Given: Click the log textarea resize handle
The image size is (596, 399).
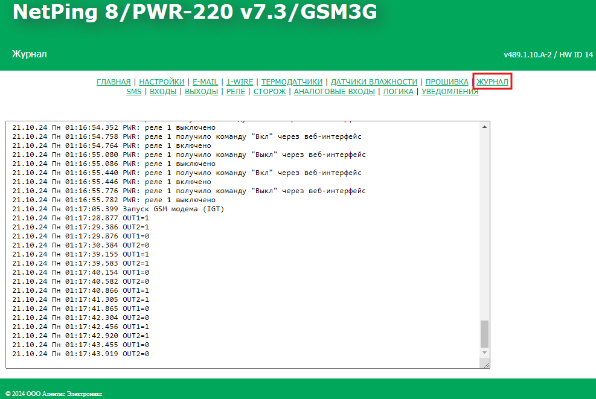Looking at the screenshot, I should pos(485,364).
